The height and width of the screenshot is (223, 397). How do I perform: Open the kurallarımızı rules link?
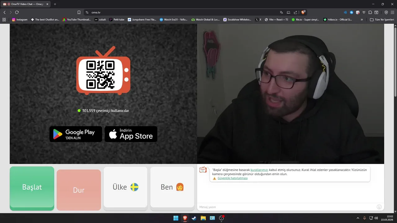pos(259,170)
